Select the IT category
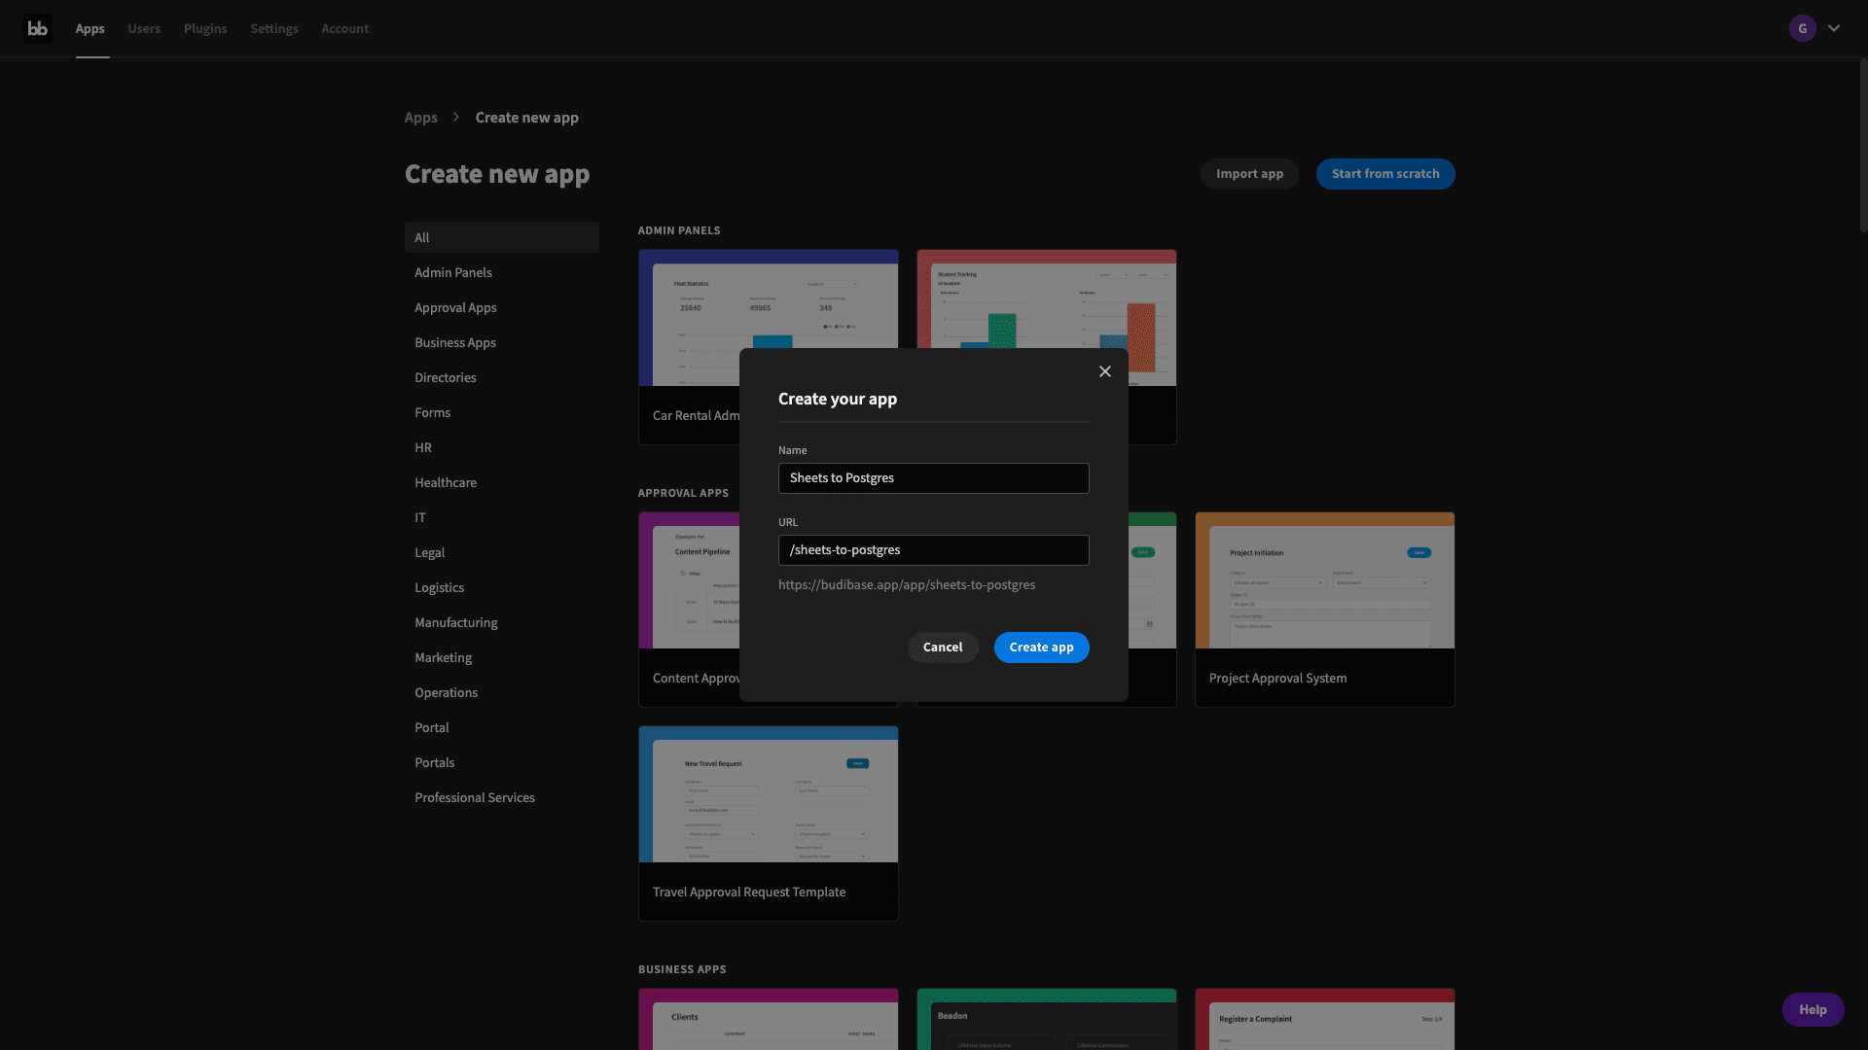The height and width of the screenshot is (1050, 1868). coord(502,517)
